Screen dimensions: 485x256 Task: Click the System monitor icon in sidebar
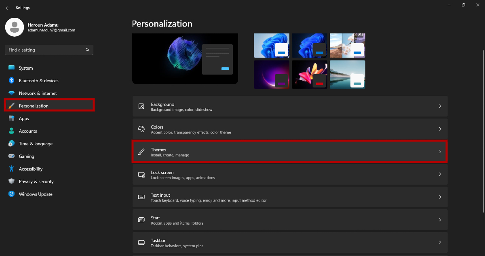(11, 68)
